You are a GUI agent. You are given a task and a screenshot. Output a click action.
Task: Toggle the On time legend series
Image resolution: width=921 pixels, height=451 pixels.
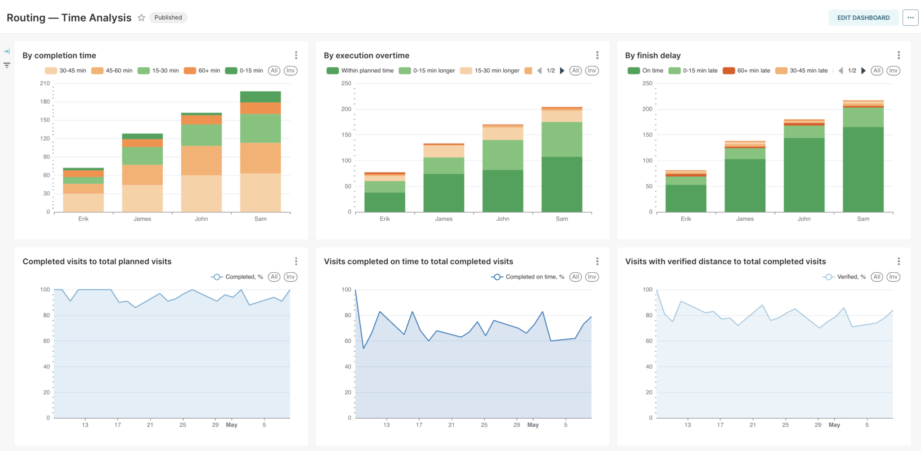(646, 71)
